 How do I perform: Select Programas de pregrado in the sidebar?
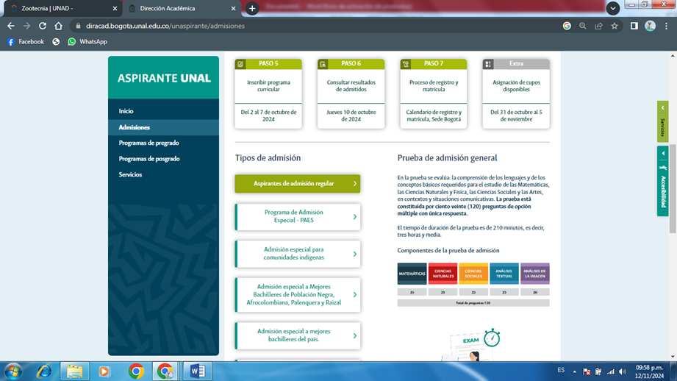pos(149,143)
